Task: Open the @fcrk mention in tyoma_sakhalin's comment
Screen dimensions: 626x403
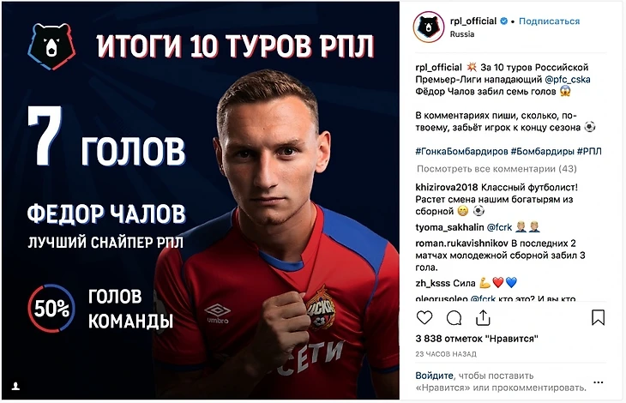Action: (x=499, y=227)
